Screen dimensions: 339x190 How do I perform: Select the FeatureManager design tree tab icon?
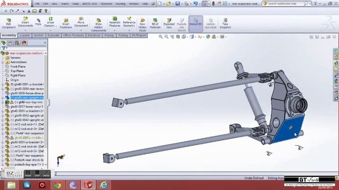point(4,43)
